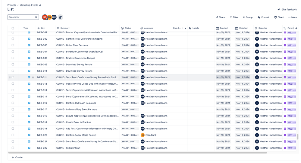Open summary 'CLONE - Finalize Conference Budget'
Viewport: 301px width, 163px height.
point(75,58)
